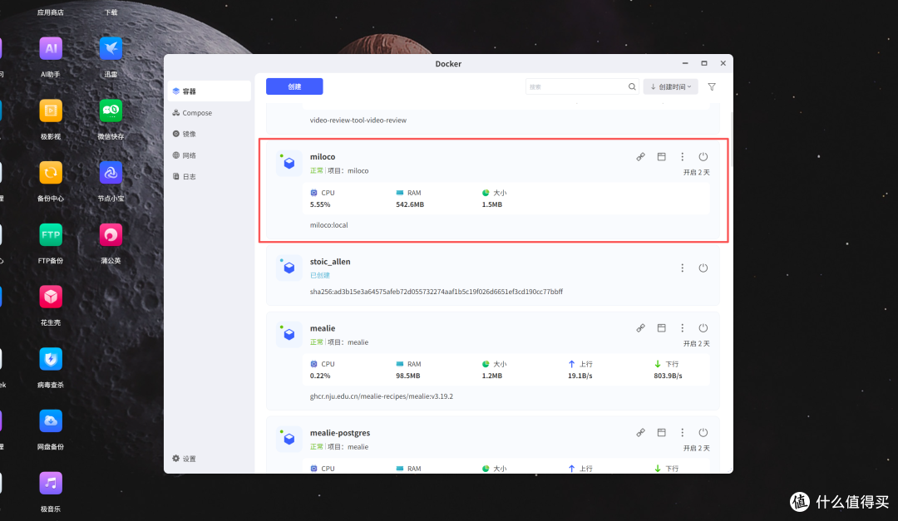Click the mealie container name

point(323,328)
